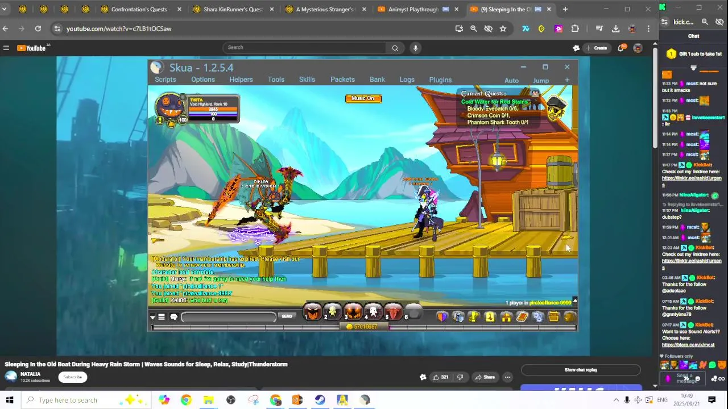Open YouTube notifications bell
Viewport: 728px width, 409px height.
tap(621, 48)
